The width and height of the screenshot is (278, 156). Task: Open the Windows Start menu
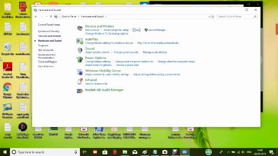(x=5, y=152)
